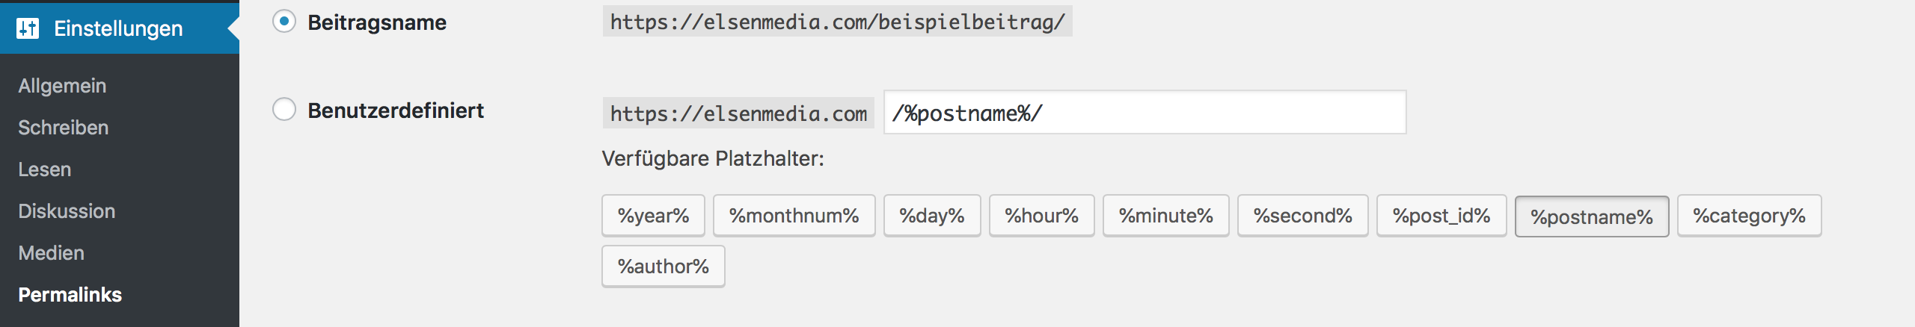1915x327 pixels.
Task: Add the %hour% placeholder tag
Action: 1041,216
